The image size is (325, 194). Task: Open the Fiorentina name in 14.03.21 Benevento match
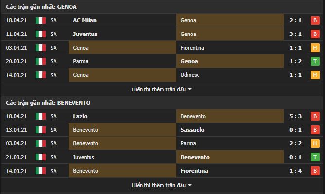(x=195, y=171)
